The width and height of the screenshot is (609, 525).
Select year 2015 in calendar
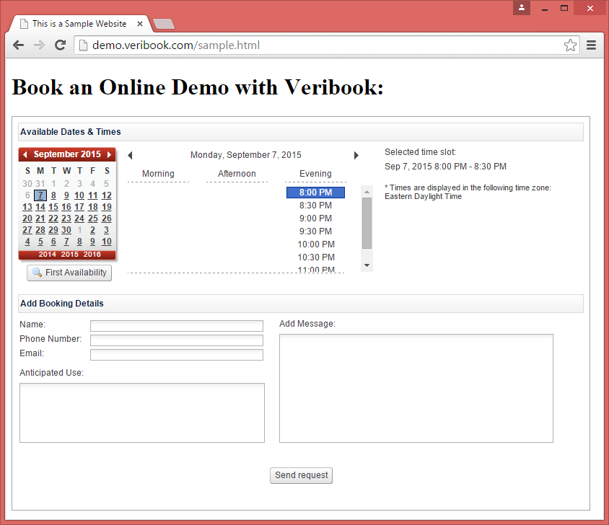point(69,255)
